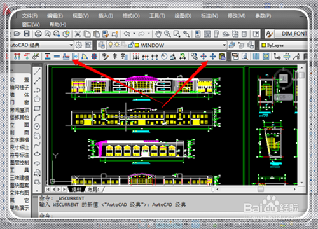Screen dimensions: 318x229
Task: Select the Construction Line tool
Action: click(37, 80)
